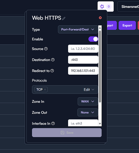Click the Save button
The width and height of the screenshot is (139, 153).
(67, 132)
